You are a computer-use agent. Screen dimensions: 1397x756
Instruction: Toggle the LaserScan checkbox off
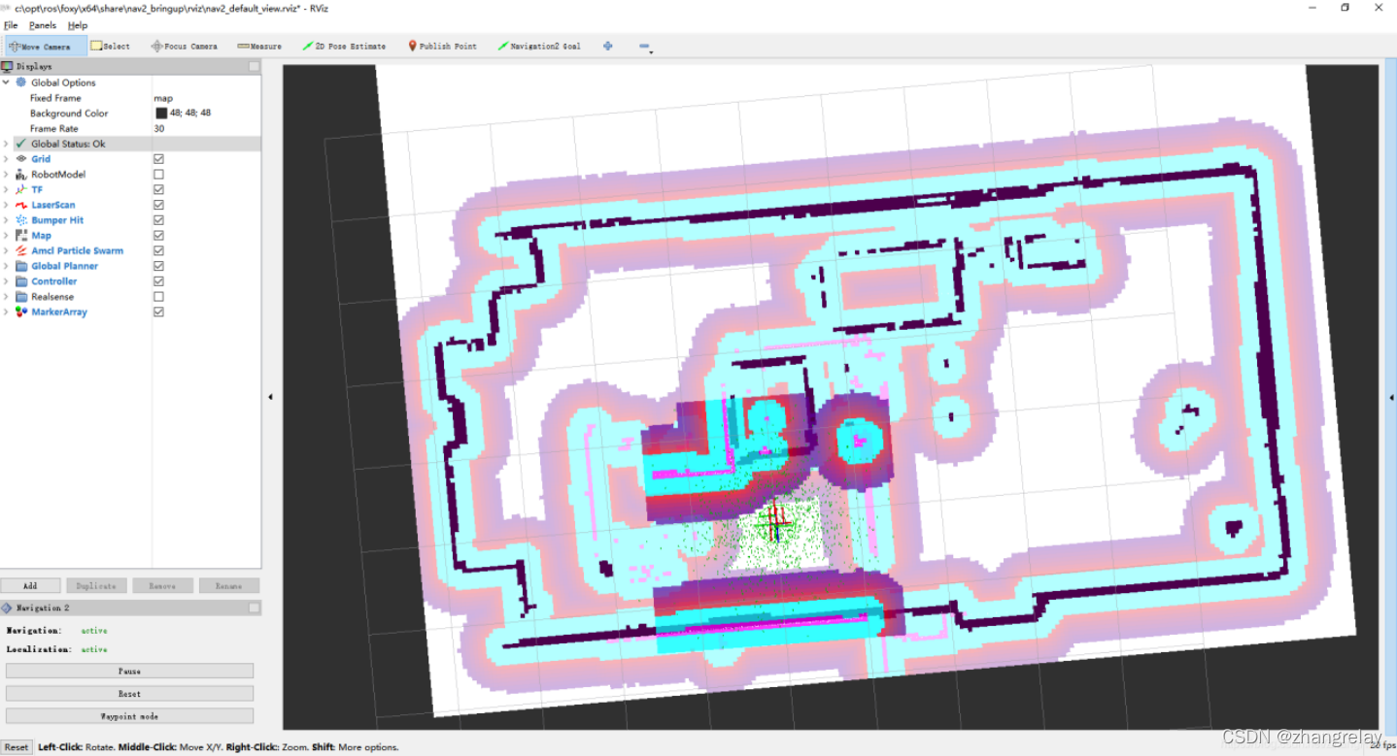tap(158, 205)
